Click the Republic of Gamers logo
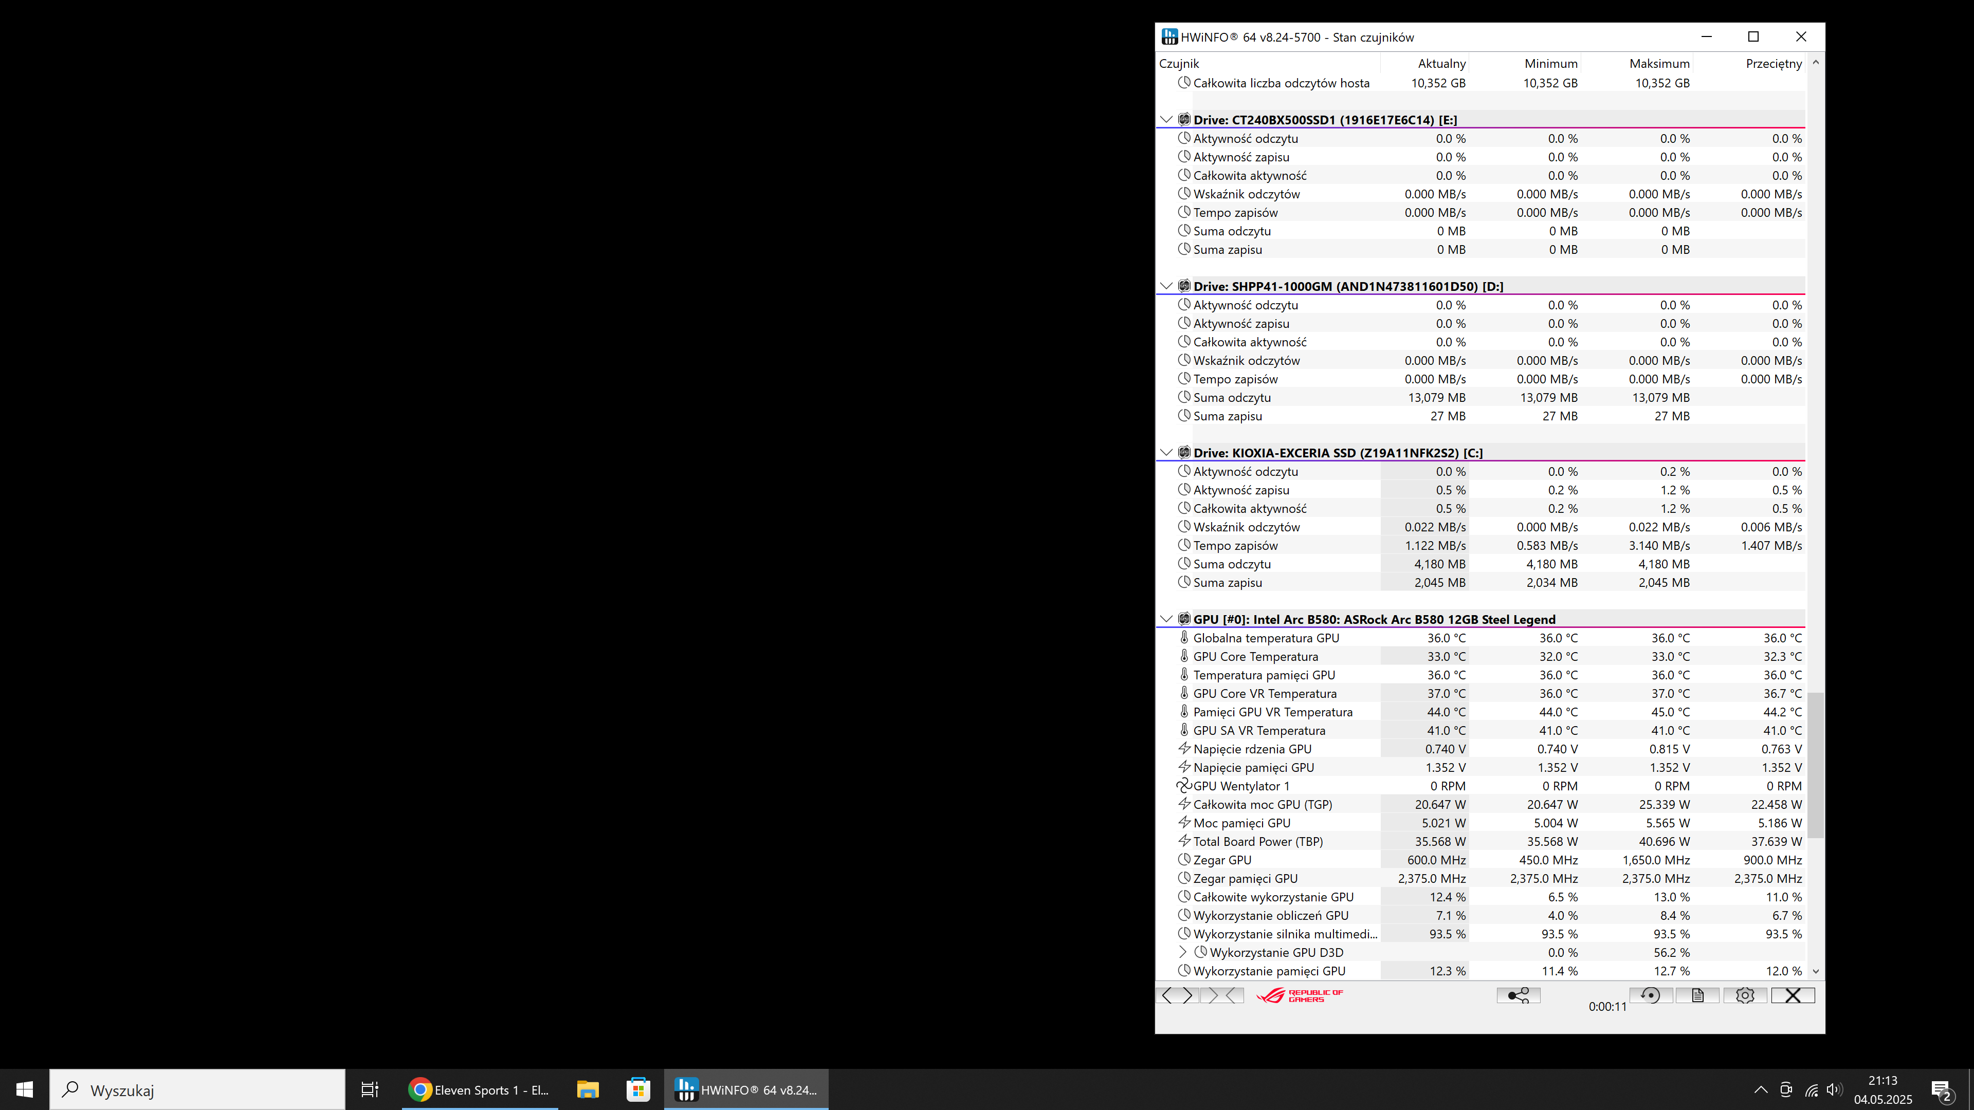Image resolution: width=1974 pixels, height=1110 pixels. pyautogui.click(x=1300, y=995)
